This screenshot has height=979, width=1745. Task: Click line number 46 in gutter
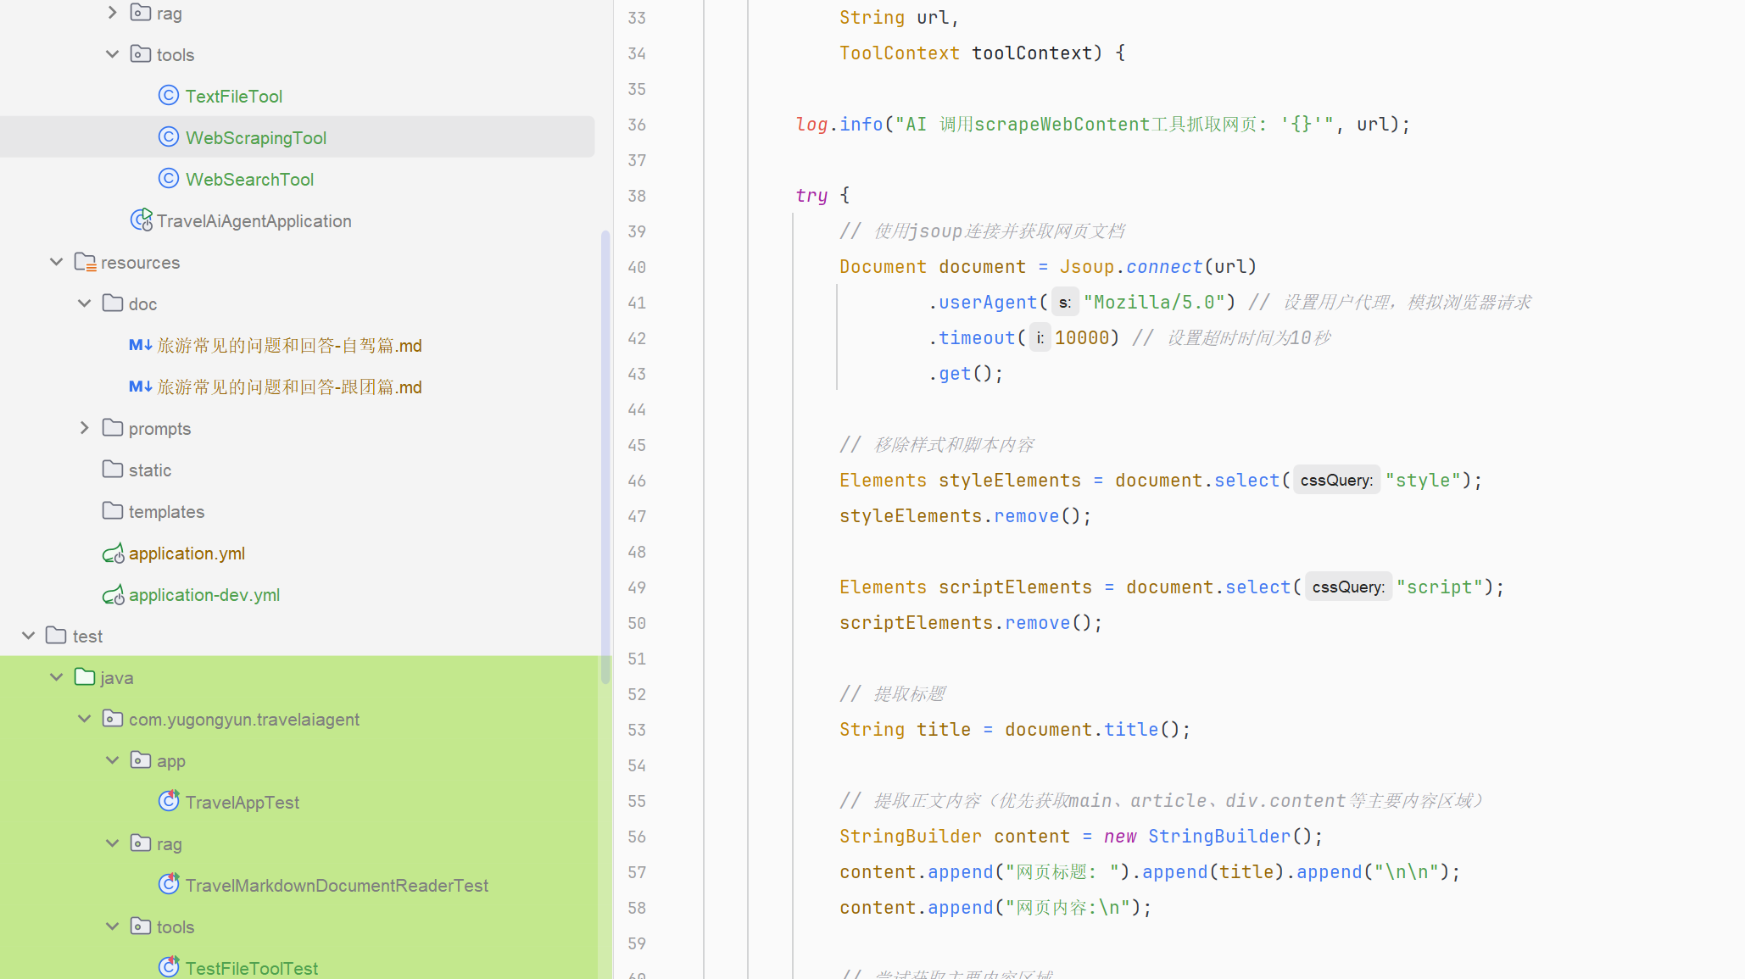coord(637,481)
